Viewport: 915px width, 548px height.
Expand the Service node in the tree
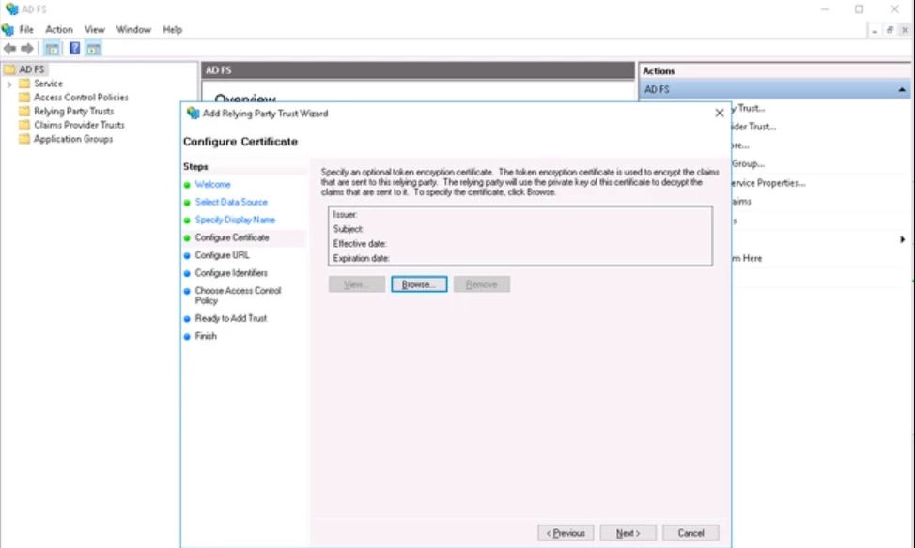pyautogui.click(x=9, y=84)
